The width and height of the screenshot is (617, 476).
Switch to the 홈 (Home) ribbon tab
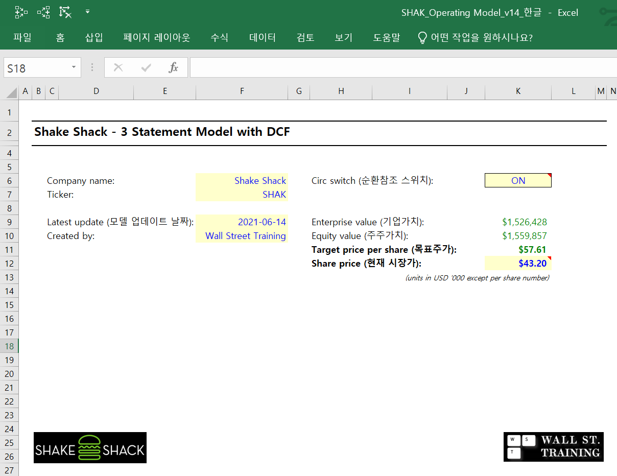[x=60, y=37]
